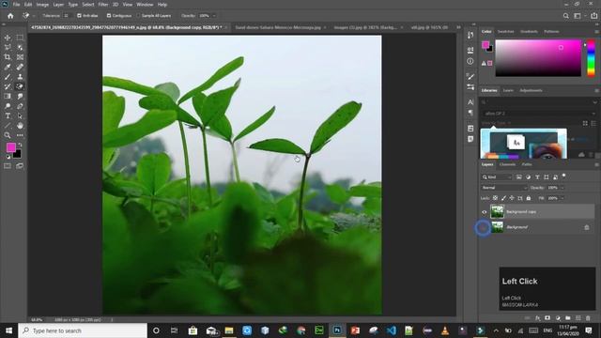Switch to the Swatches tab
This screenshot has height=338, width=601.
(x=505, y=31)
